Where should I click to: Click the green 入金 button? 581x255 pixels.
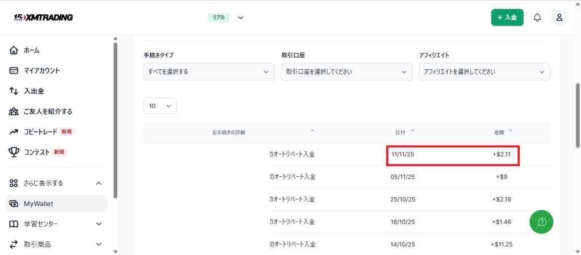(507, 18)
